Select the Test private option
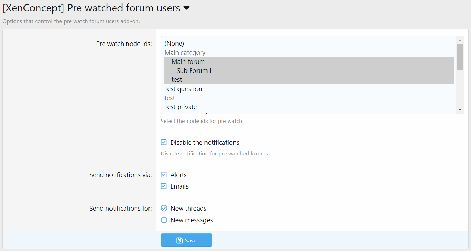The width and height of the screenshot is (471, 251). [x=309, y=107]
